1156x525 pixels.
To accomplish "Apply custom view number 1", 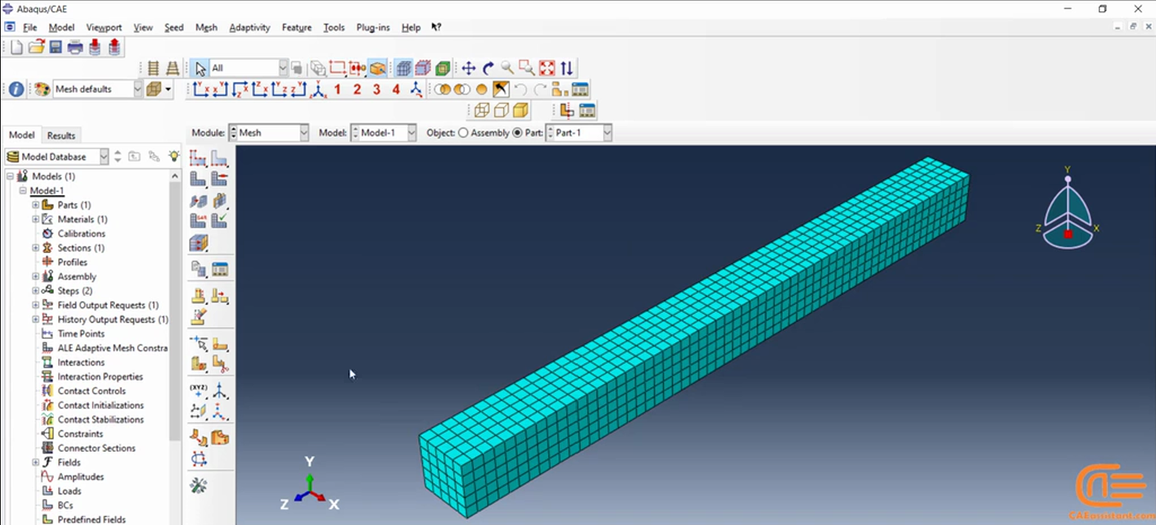I will [x=337, y=89].
